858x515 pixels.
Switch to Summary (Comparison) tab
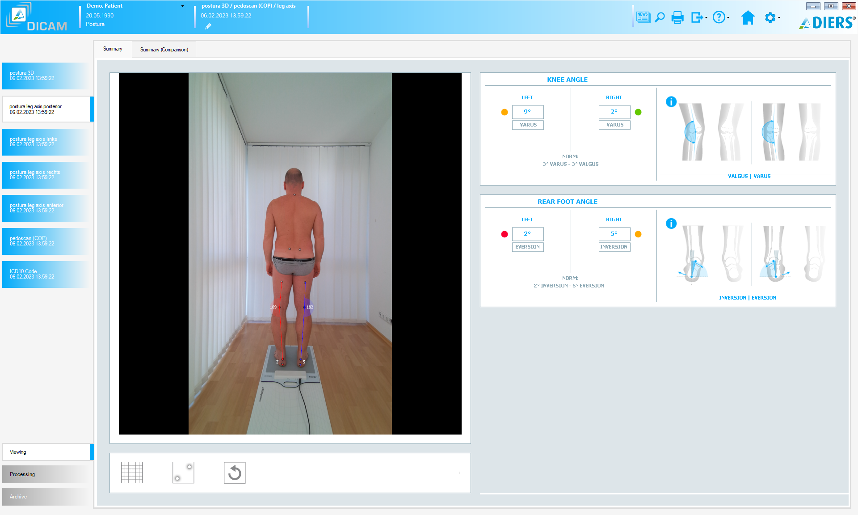coord(163,49)
